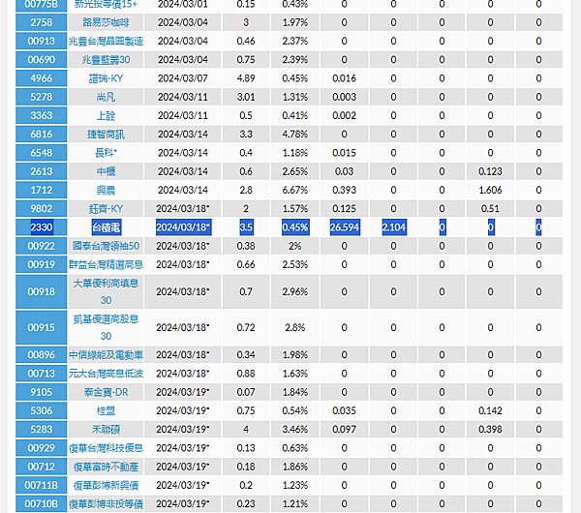Open 國泰台灣領袖50 ETF link
Screen dimensions: 581x513
coord(106,246)
